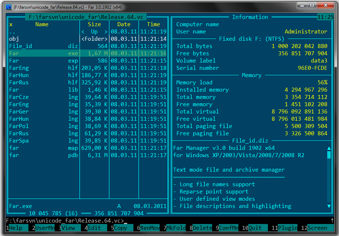Screen dimensions: 339x236
Task: Click the left panel path title
Action: 86,17
